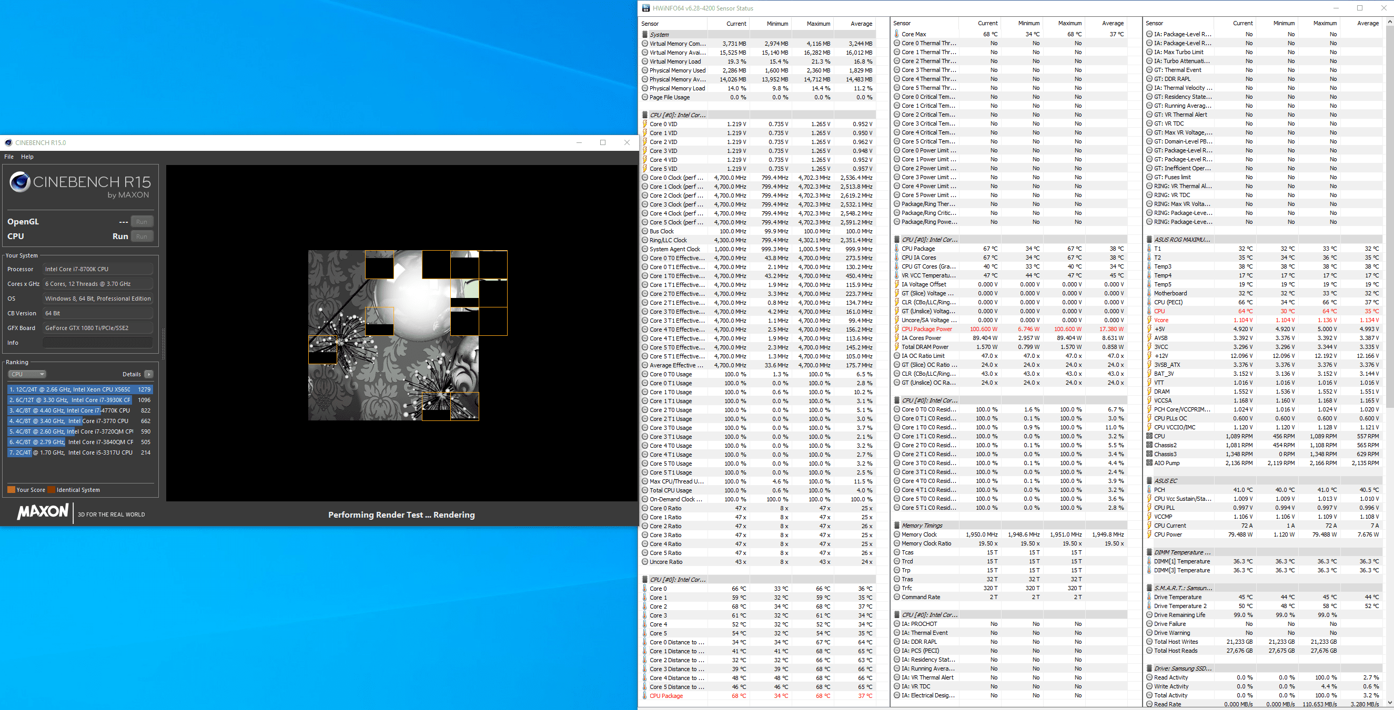
Task: Click the GFX Board field
Action: (x=98, y=328)
